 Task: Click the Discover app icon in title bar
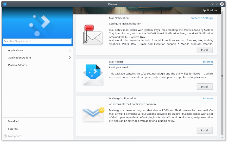click(5, 4)
